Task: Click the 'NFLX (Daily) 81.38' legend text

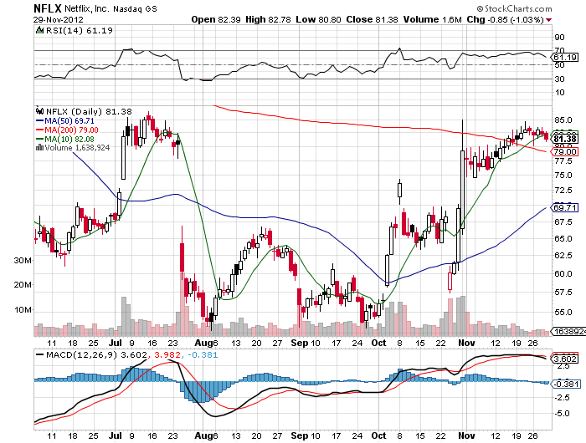Action: pyautogui.click(x=89, y=111)
